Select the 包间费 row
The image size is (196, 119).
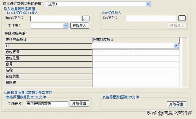48,83
